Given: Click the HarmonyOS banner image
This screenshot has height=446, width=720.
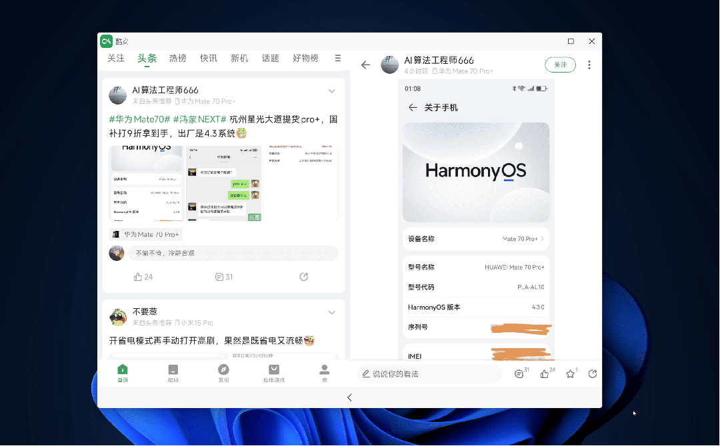Looking at the screenshot, I should tap(476, 172).
